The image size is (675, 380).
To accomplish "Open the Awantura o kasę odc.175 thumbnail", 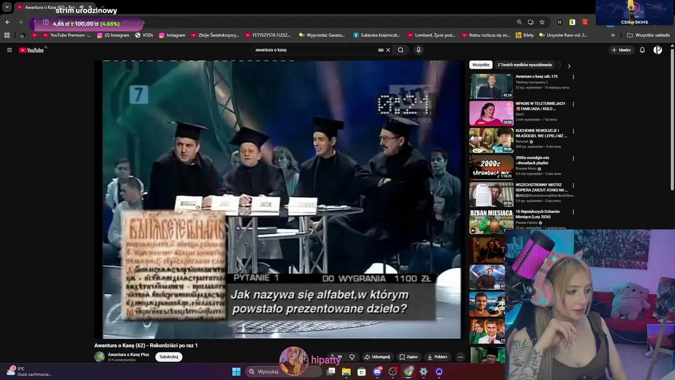I will 491,86.
